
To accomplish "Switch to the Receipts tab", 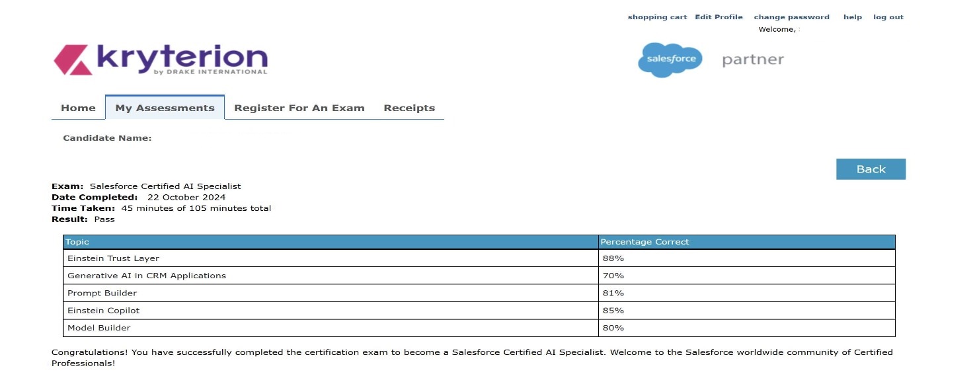I will pos(409,108).
